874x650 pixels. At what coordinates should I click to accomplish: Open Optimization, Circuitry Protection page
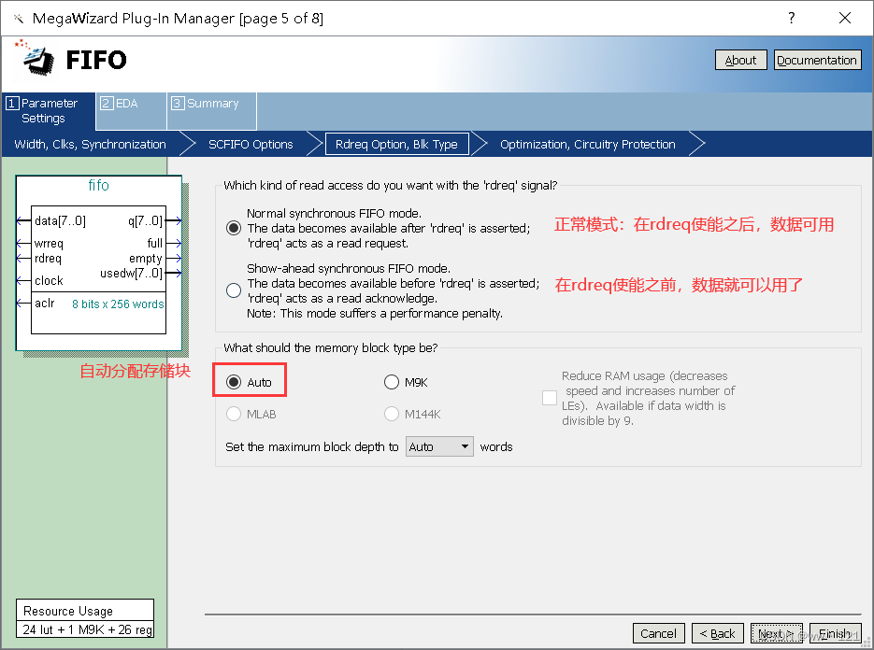point(589,144)
